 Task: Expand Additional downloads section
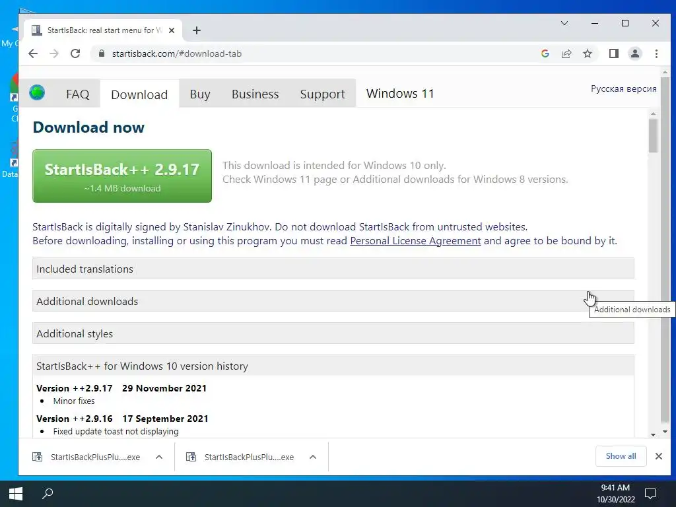point(333,301)
